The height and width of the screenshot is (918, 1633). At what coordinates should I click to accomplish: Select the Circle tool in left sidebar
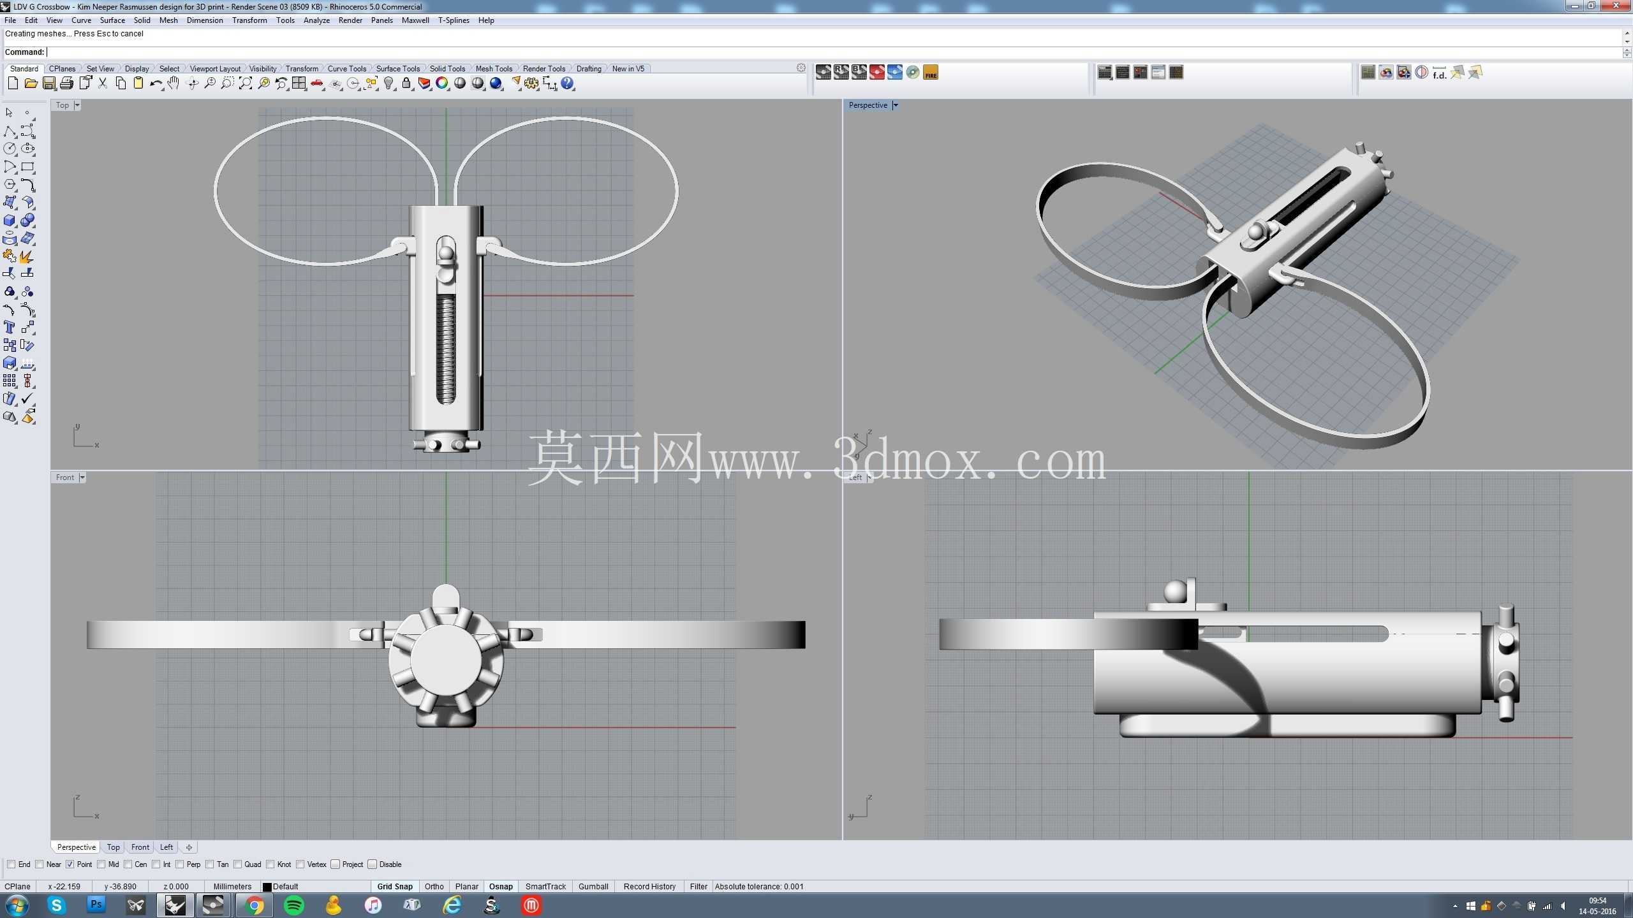[x=10, y=149]
